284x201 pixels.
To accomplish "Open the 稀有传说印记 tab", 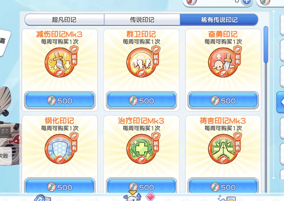I will [x=219, y=19].
